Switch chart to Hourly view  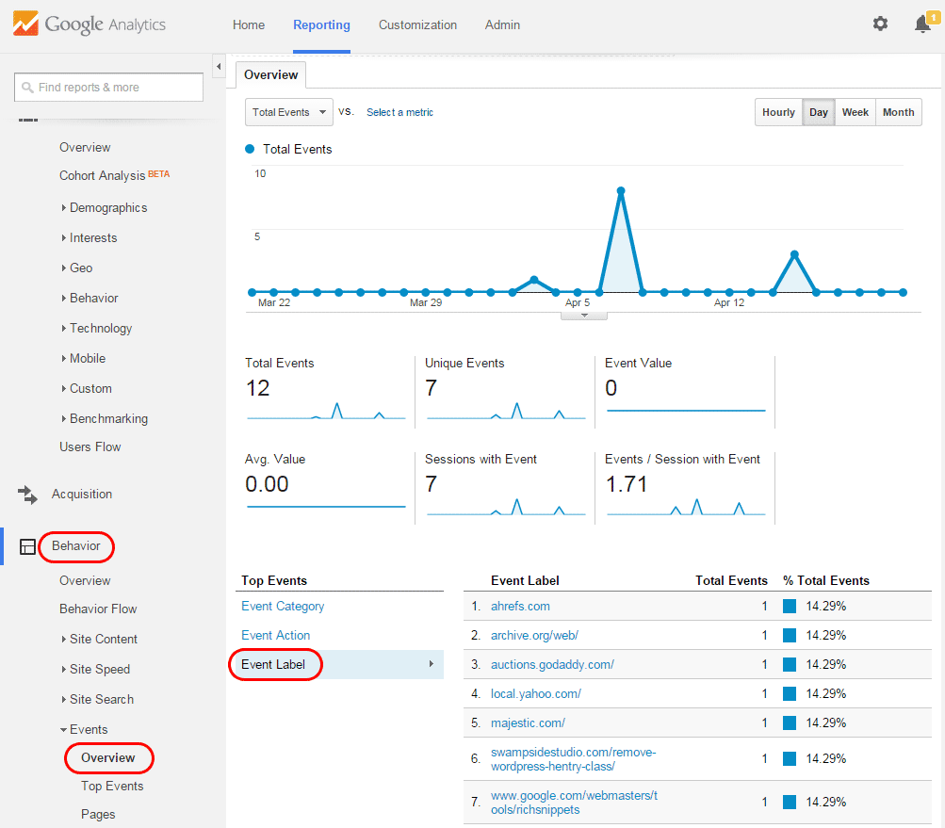pos(778,112)
